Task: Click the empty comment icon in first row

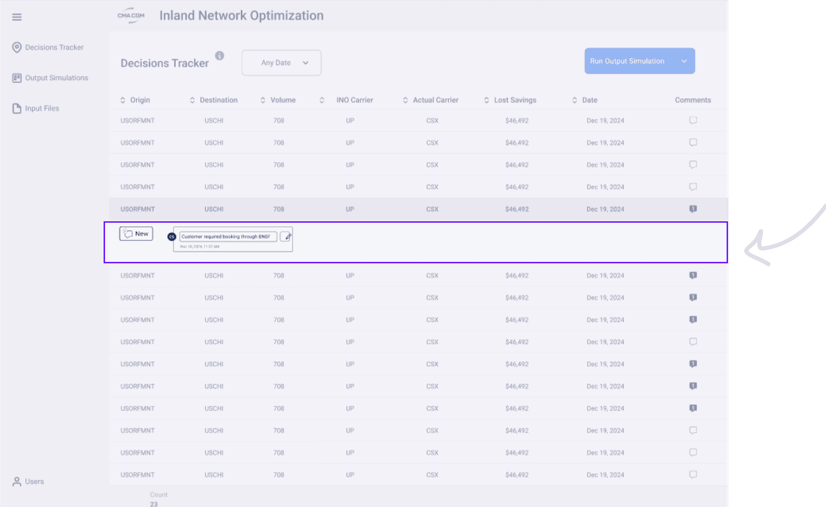Action: (x=693, y=120)
